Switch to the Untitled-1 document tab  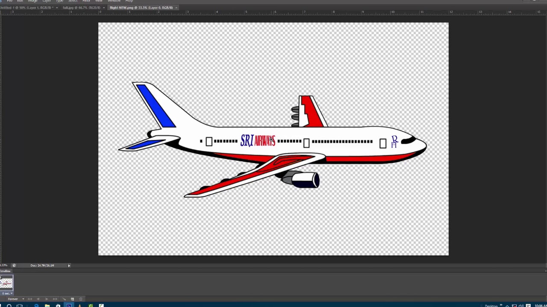[26, 8]
